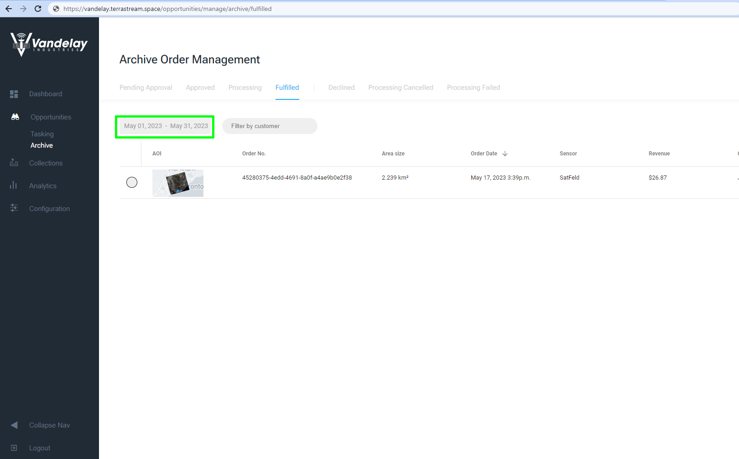Open the Processing Cancelled tab
The image size is (739, 459).
(401, 88)
